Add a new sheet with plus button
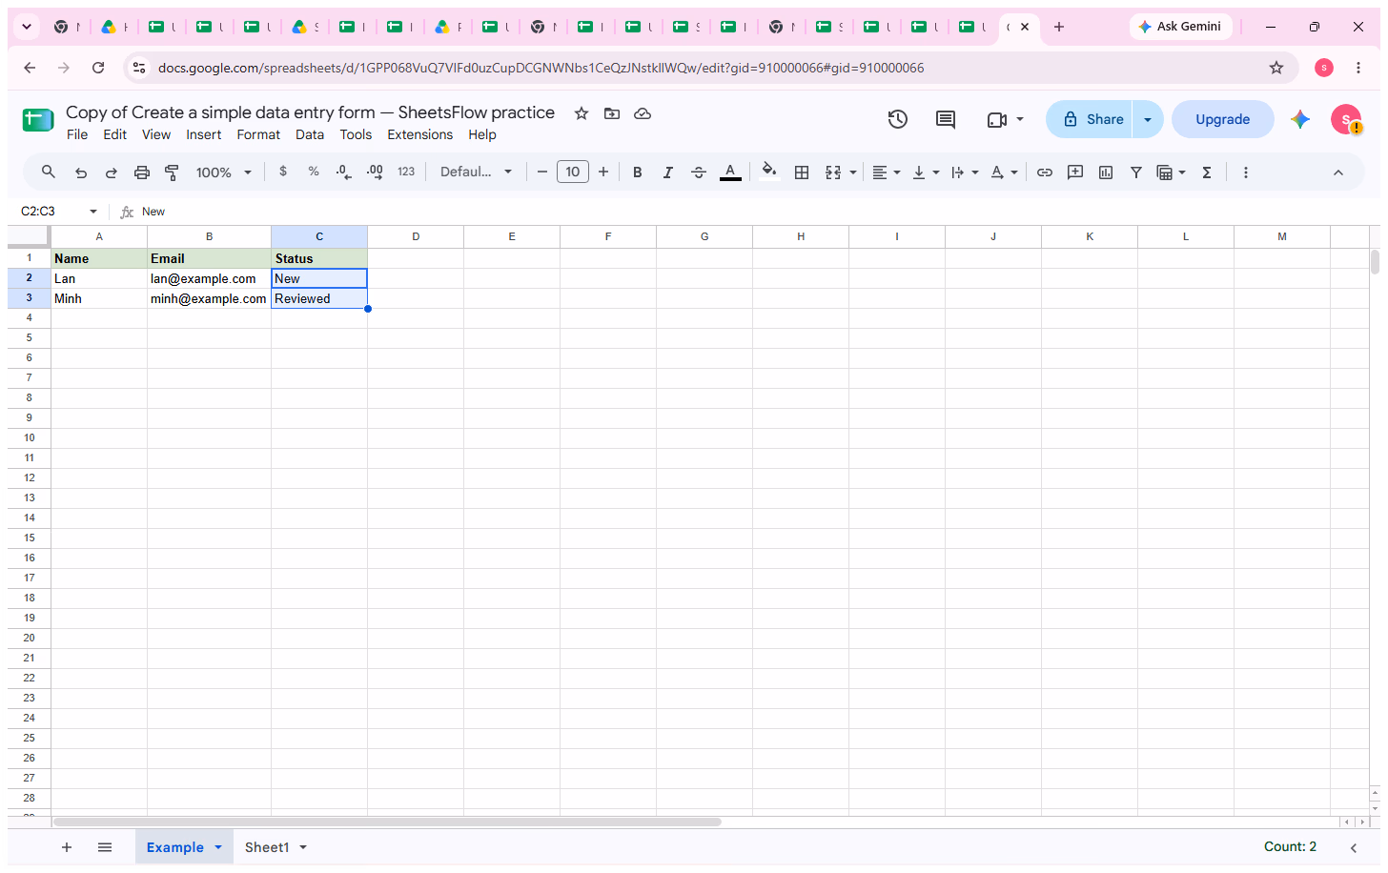The height and width of the screenshot is (873, 1388). [67, 847]
